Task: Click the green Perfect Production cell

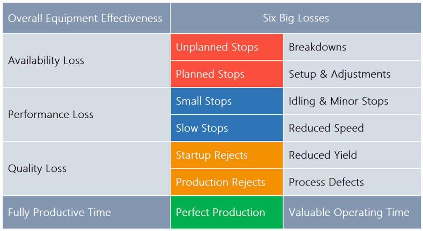Action: click(227, 212)
